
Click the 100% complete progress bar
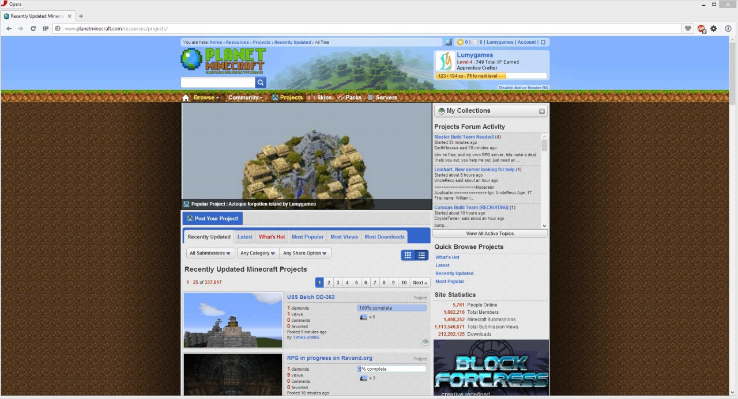pyautogui.click(x=391, y=307)
